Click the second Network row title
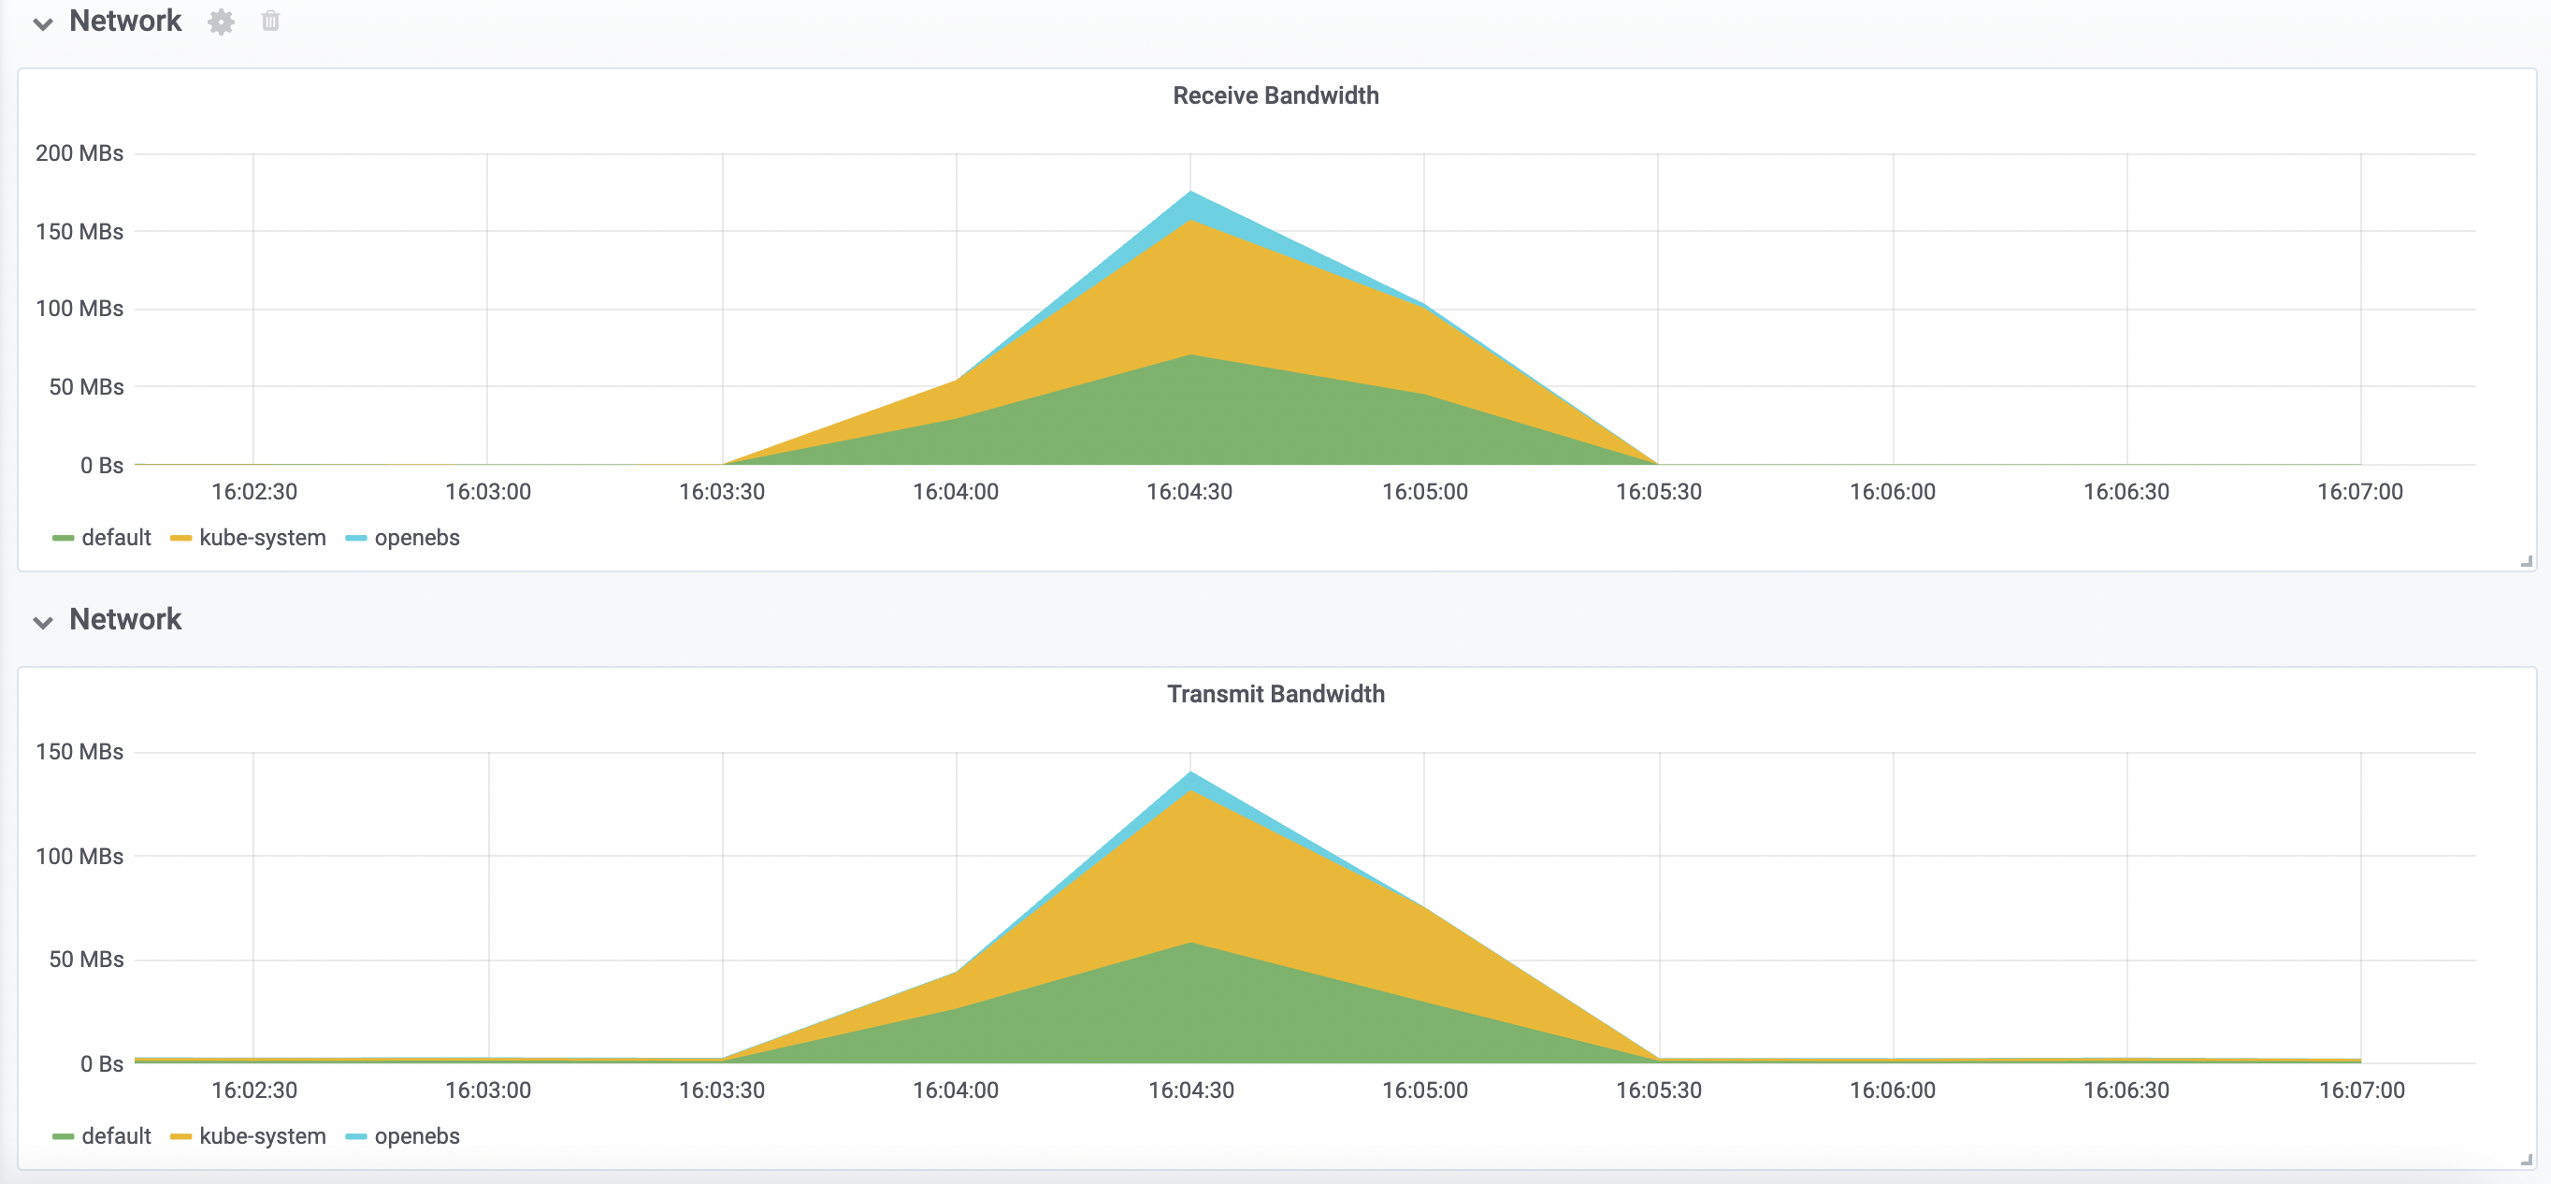This screenshot has width=2551, height=1184. tap(124, 620)
